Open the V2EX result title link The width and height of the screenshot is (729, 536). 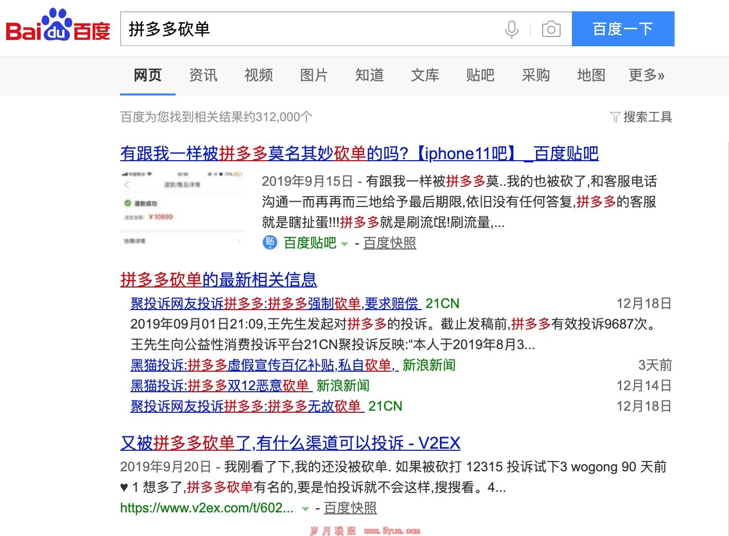pyautogui.click(x=290, y=443)
